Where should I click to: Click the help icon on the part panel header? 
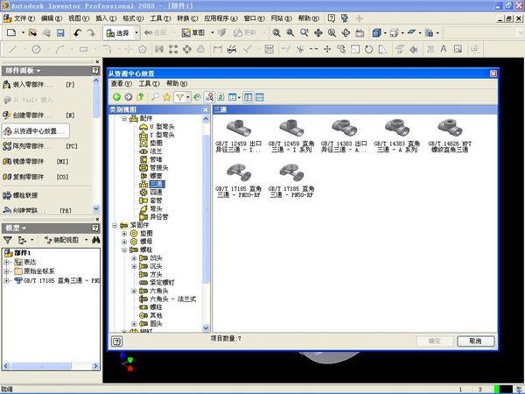[x=95, y=70]
